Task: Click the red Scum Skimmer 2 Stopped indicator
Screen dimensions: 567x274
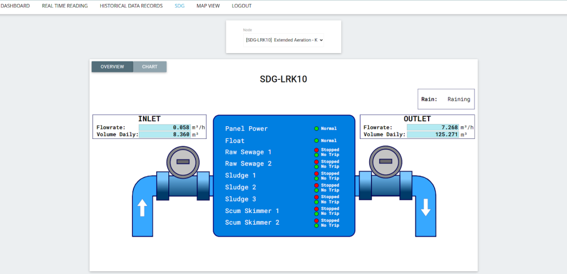Action: coord(316,220)
